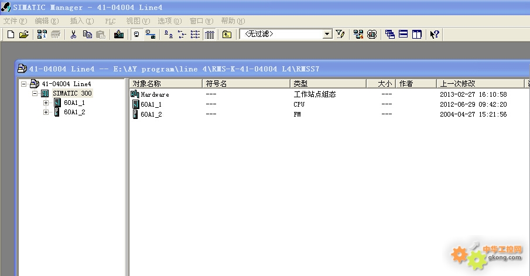Expand the 60A1_1 tree node
Viewport: 530px width, 276px height.
46,103
